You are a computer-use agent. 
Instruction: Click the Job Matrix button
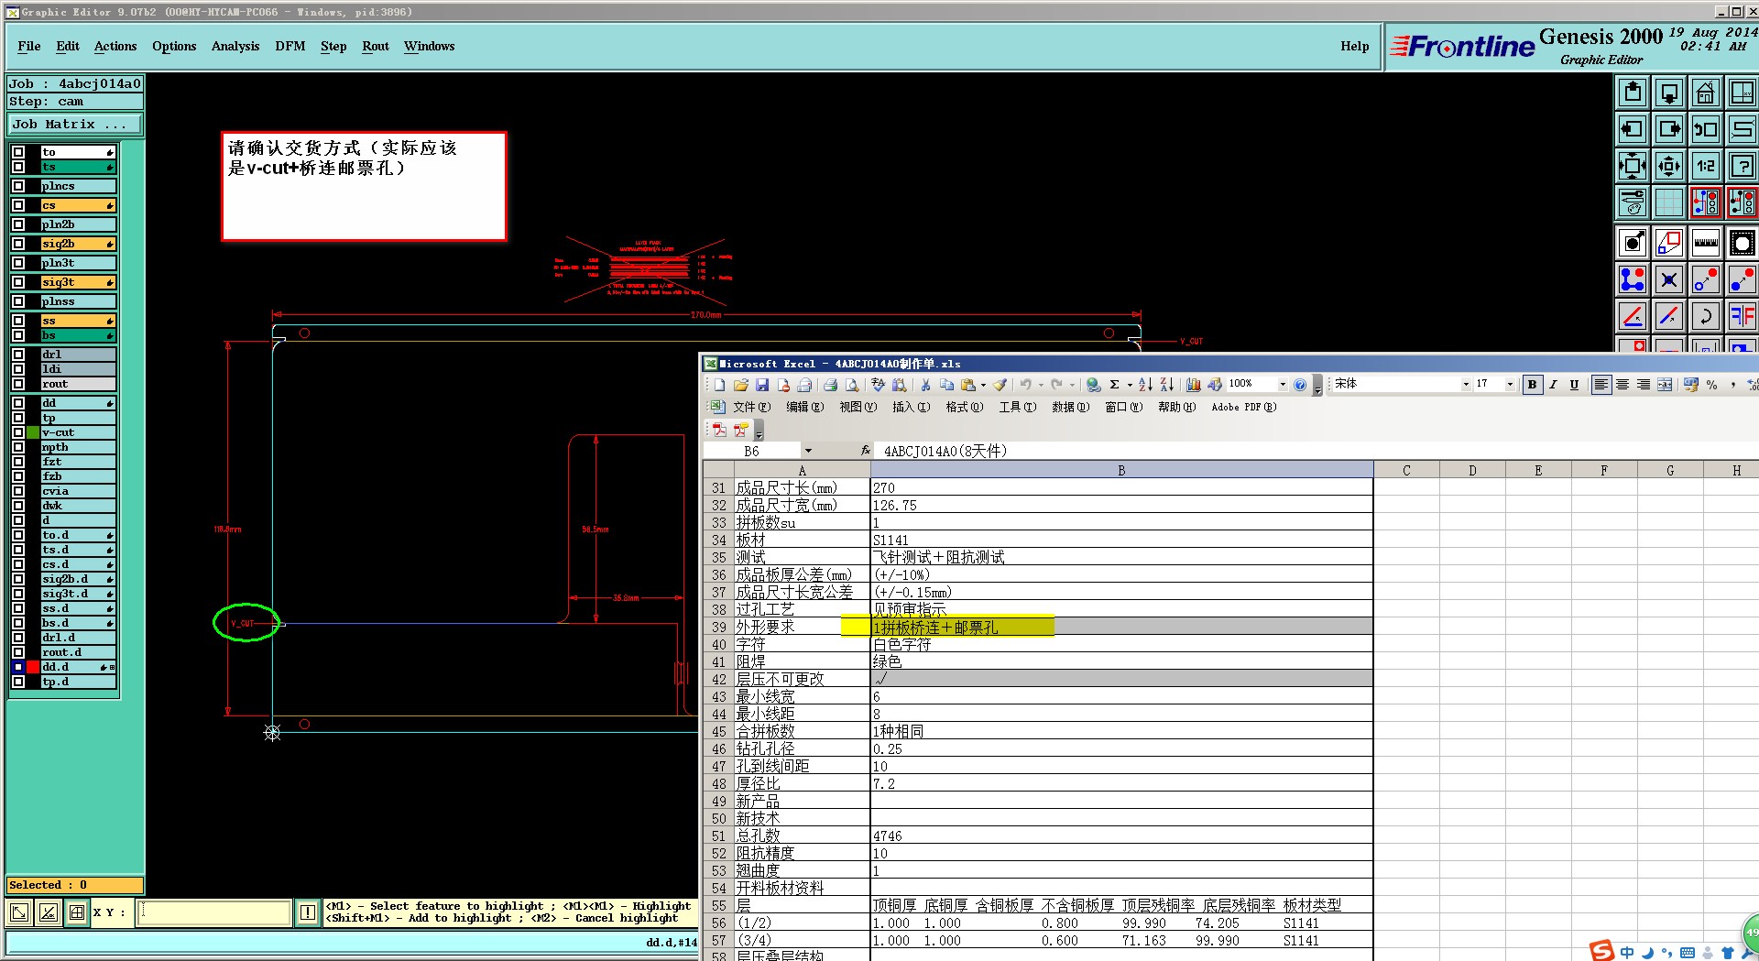[x=73, y=124]
